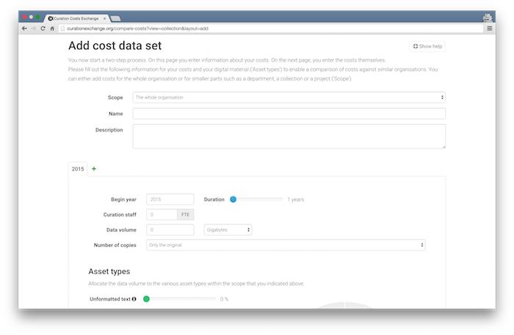The image size is (514, 335).
Task: Click the browser back arrow
Action: tap(24, 29)
